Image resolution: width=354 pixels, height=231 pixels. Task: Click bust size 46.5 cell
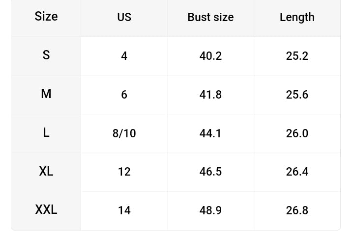(210, 172)
